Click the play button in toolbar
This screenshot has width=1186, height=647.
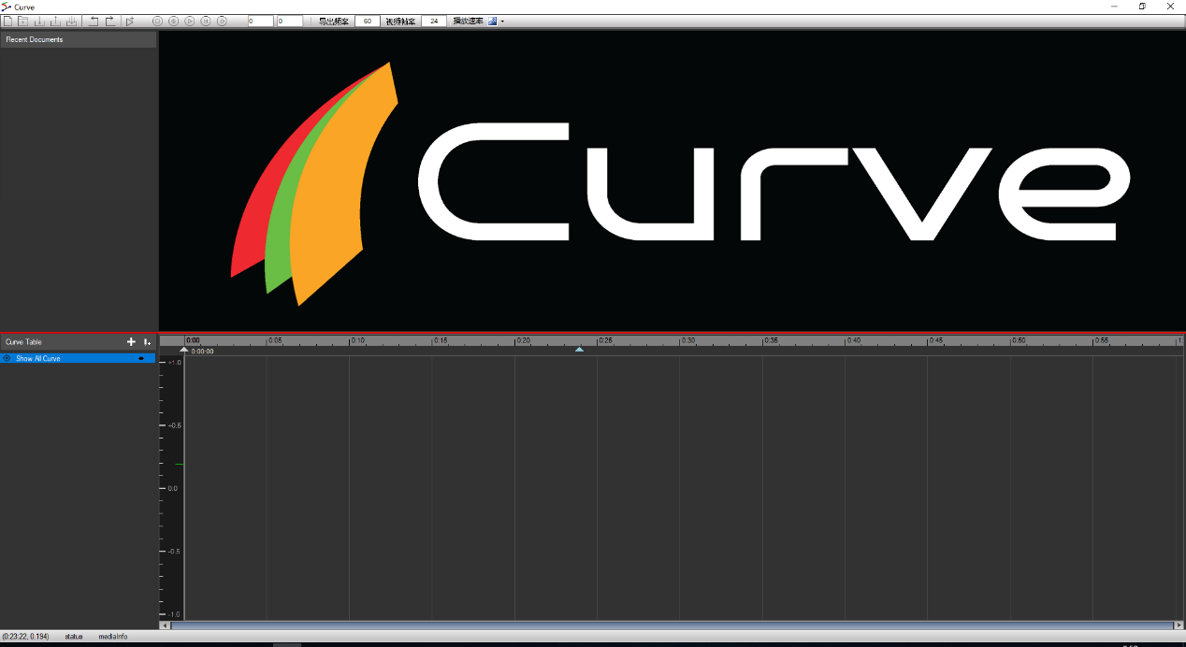coord(189,21)
